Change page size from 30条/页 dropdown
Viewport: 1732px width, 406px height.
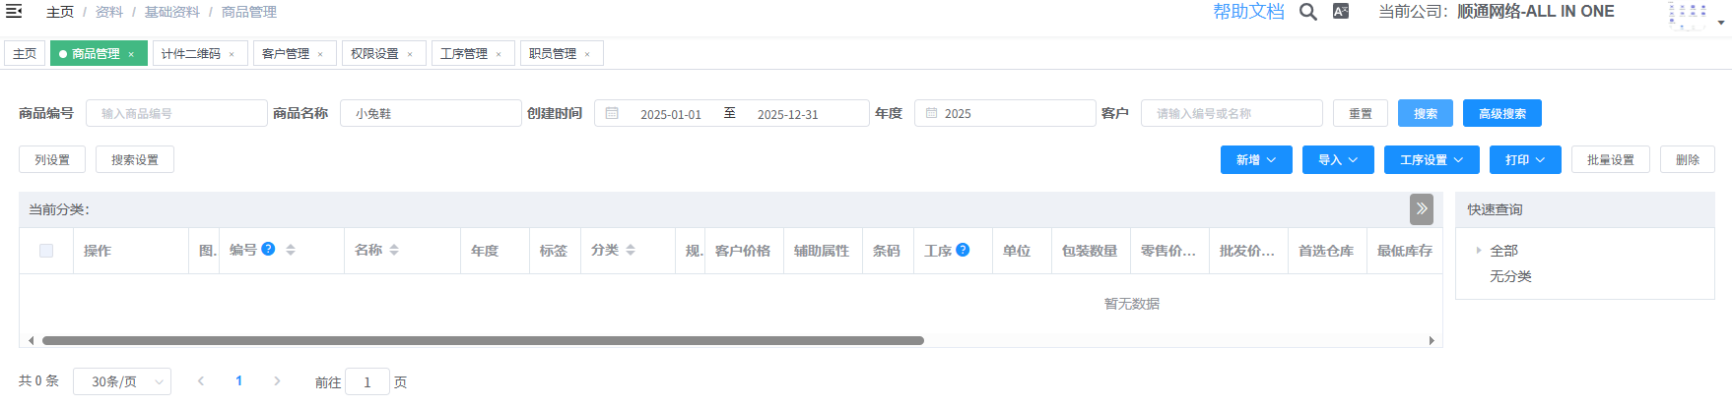(121, 381)
